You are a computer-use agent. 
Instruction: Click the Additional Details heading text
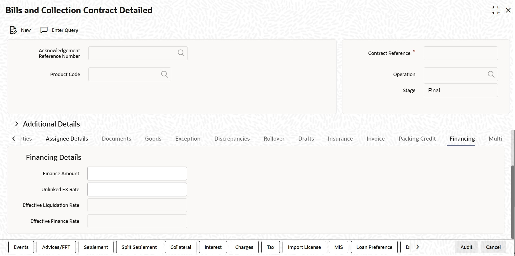[51, 124]
